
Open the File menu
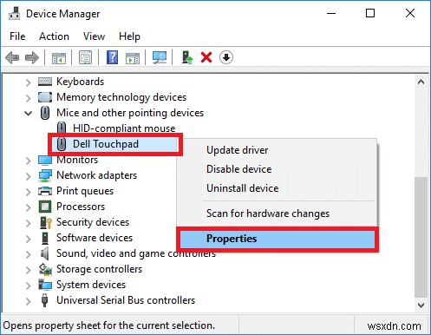(17, 36)
